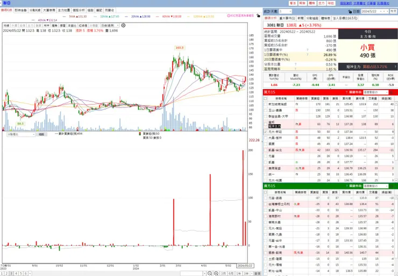Click the 主力 button in top bar
398x276 pixels.
pos(321,3)
